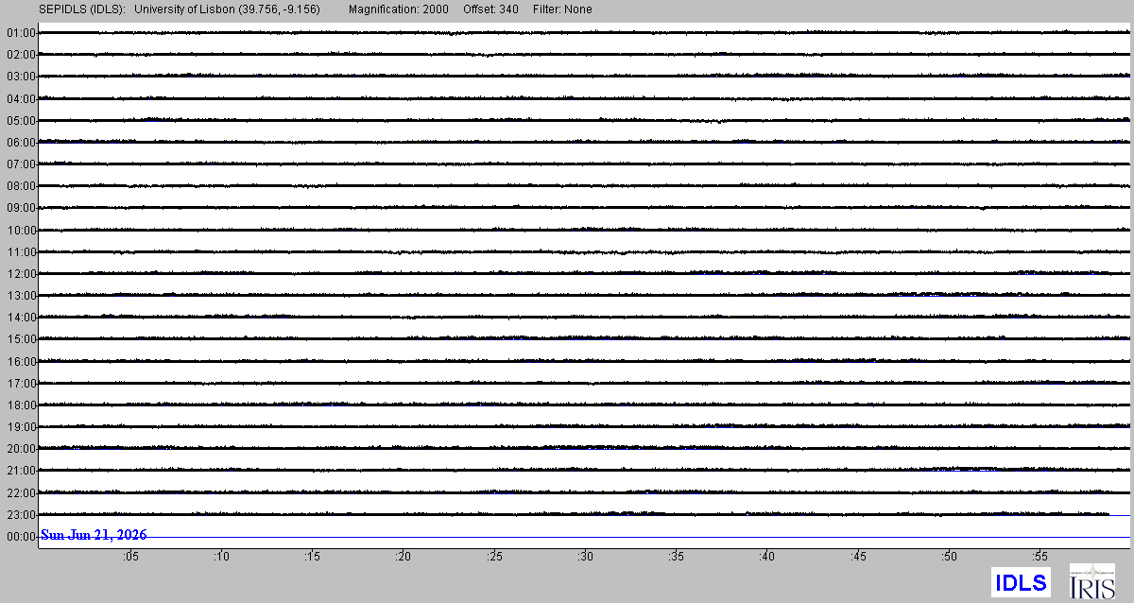Select the 06:00 hour label
Screen dimensions: 1134x603
pyautogui.click(x=21, y=143)
